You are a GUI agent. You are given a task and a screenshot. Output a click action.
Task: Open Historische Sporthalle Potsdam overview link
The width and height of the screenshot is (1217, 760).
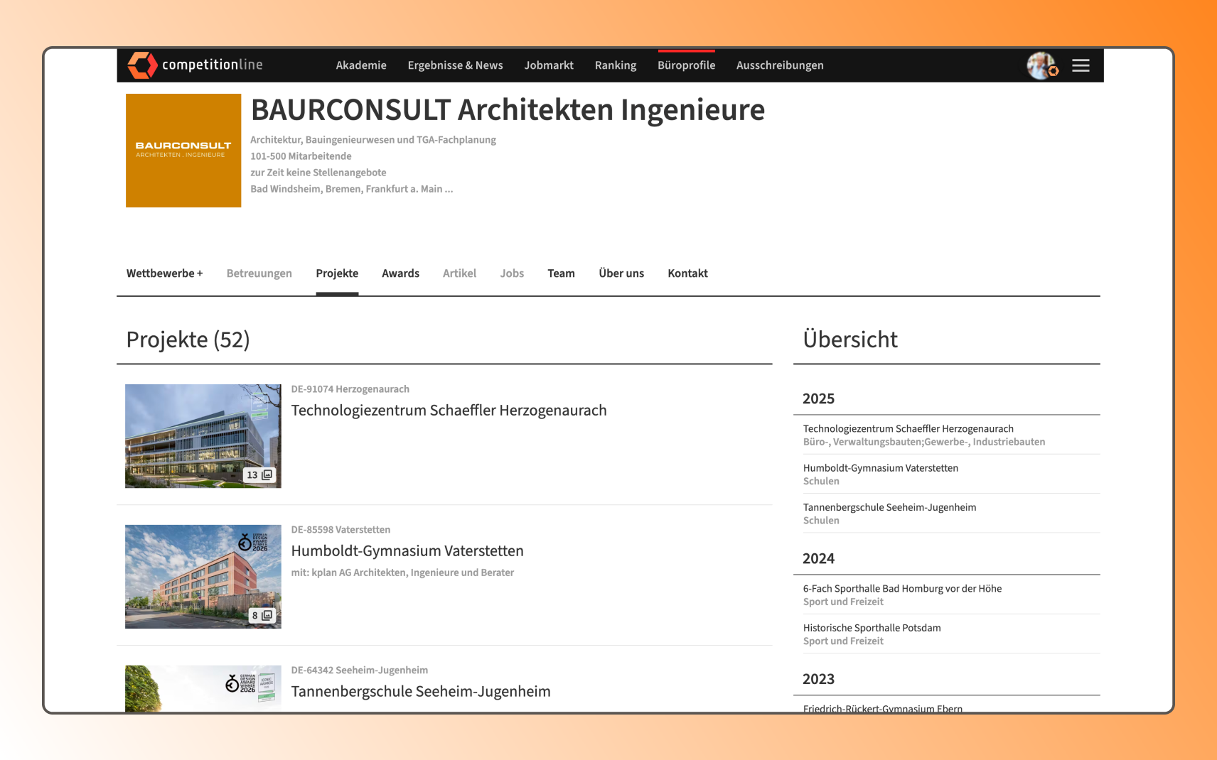[872, 628]
